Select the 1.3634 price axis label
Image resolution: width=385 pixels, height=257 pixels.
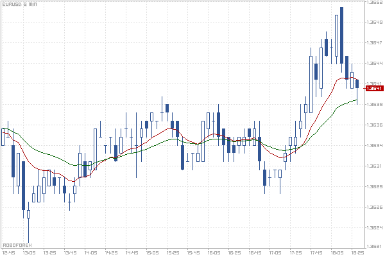(x=375, y=146)
